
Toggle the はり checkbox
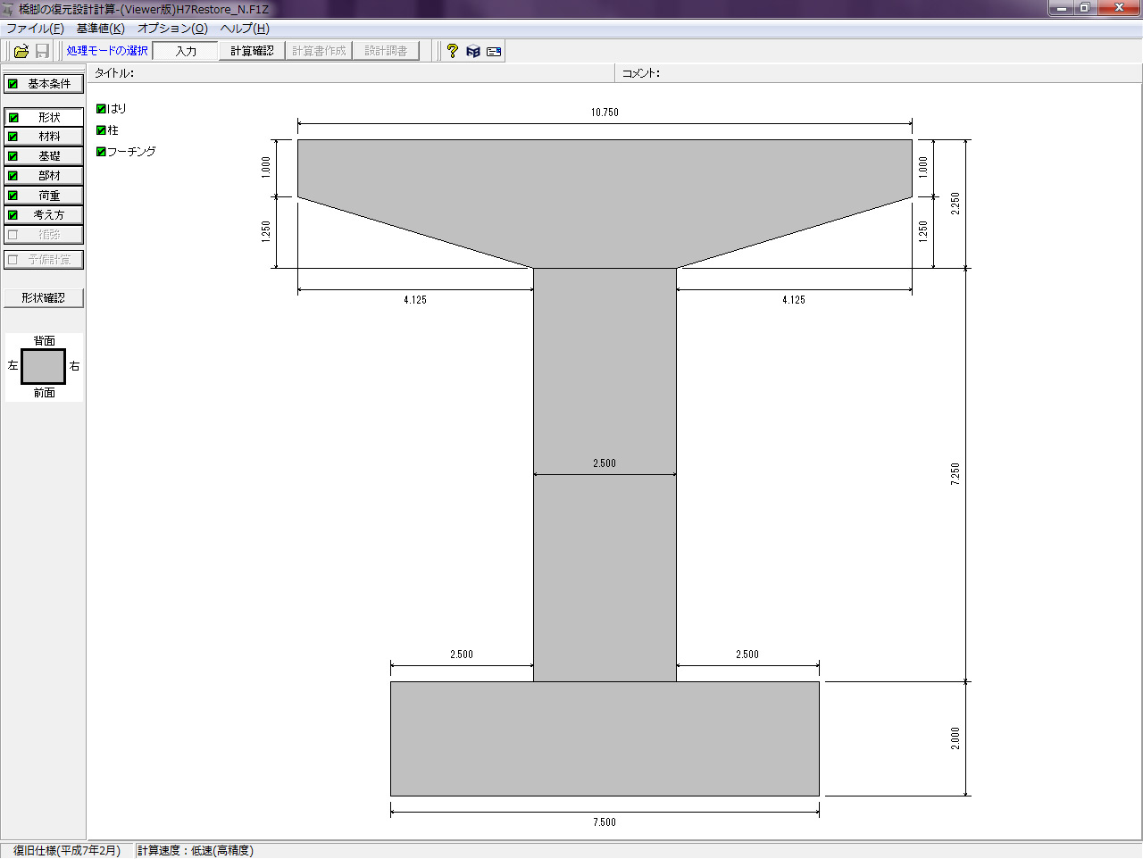point(101,109)
